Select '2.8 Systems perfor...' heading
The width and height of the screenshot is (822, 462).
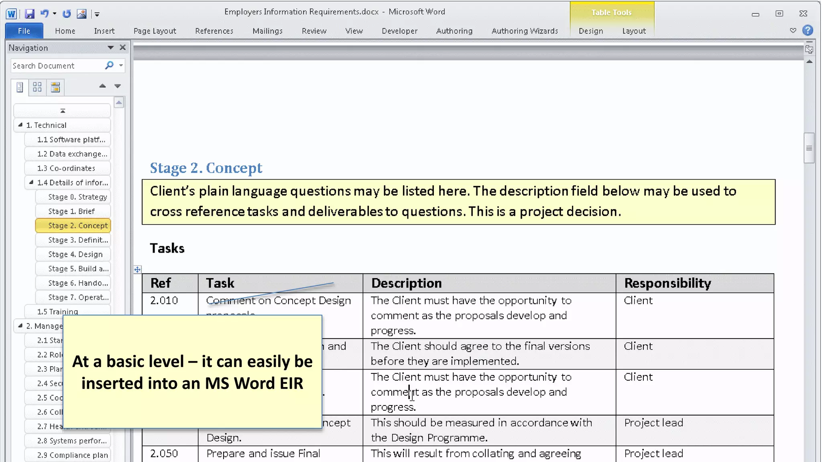pyautogui.click(x=67, y=441)
